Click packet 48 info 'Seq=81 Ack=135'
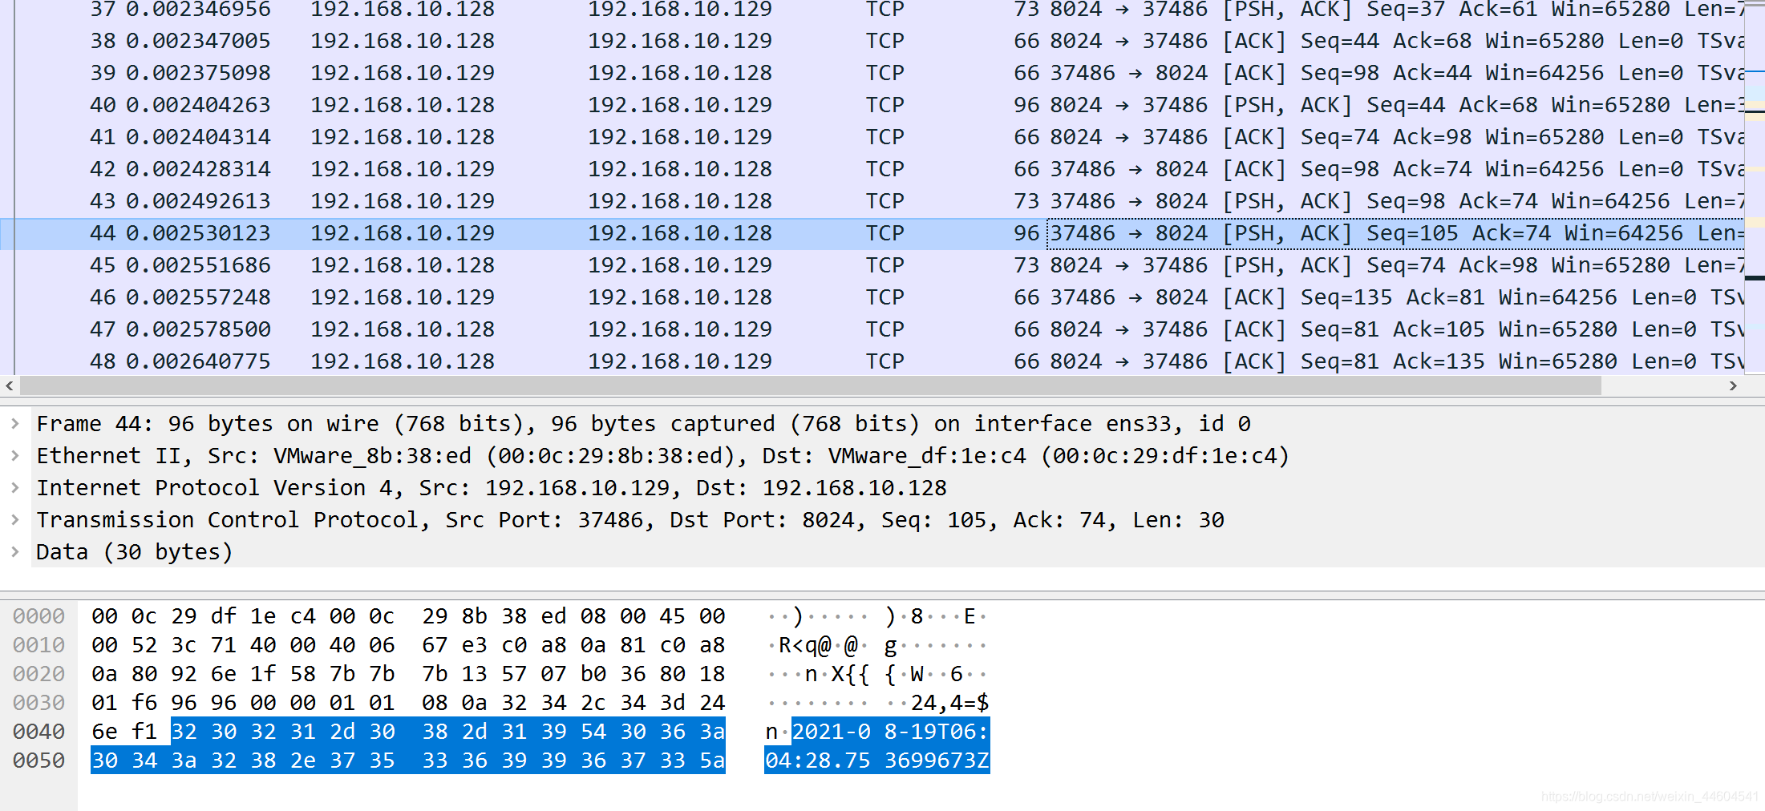Image resolution: width=1765 pixels, height=811 pixels. click(x=1393, y=361)
